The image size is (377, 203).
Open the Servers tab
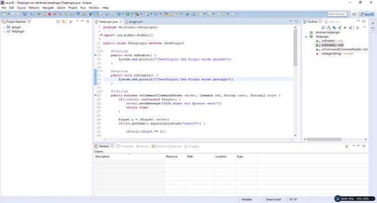(142, 146)
